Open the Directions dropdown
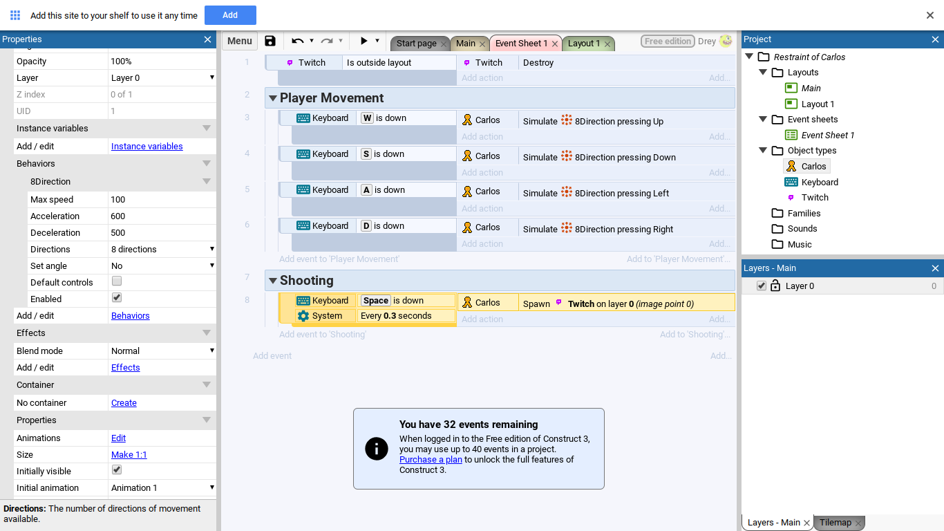Viewport: 944px width, 531px height. click(162, 249)
